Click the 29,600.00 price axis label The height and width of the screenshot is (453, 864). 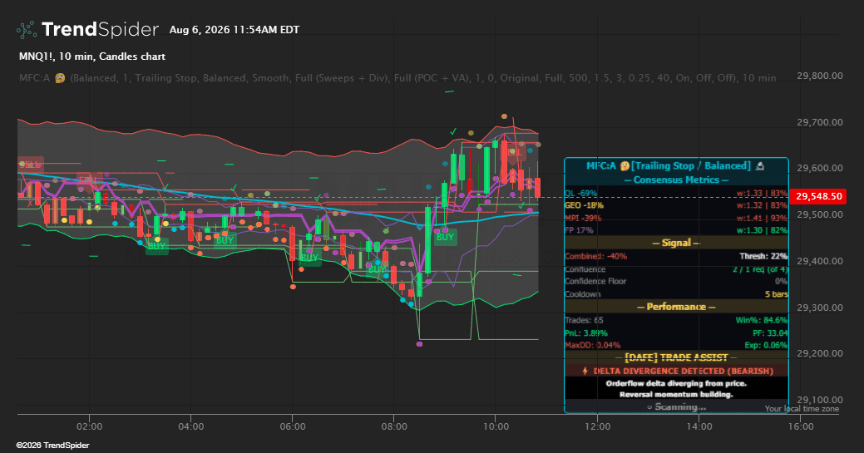point(819,168)
